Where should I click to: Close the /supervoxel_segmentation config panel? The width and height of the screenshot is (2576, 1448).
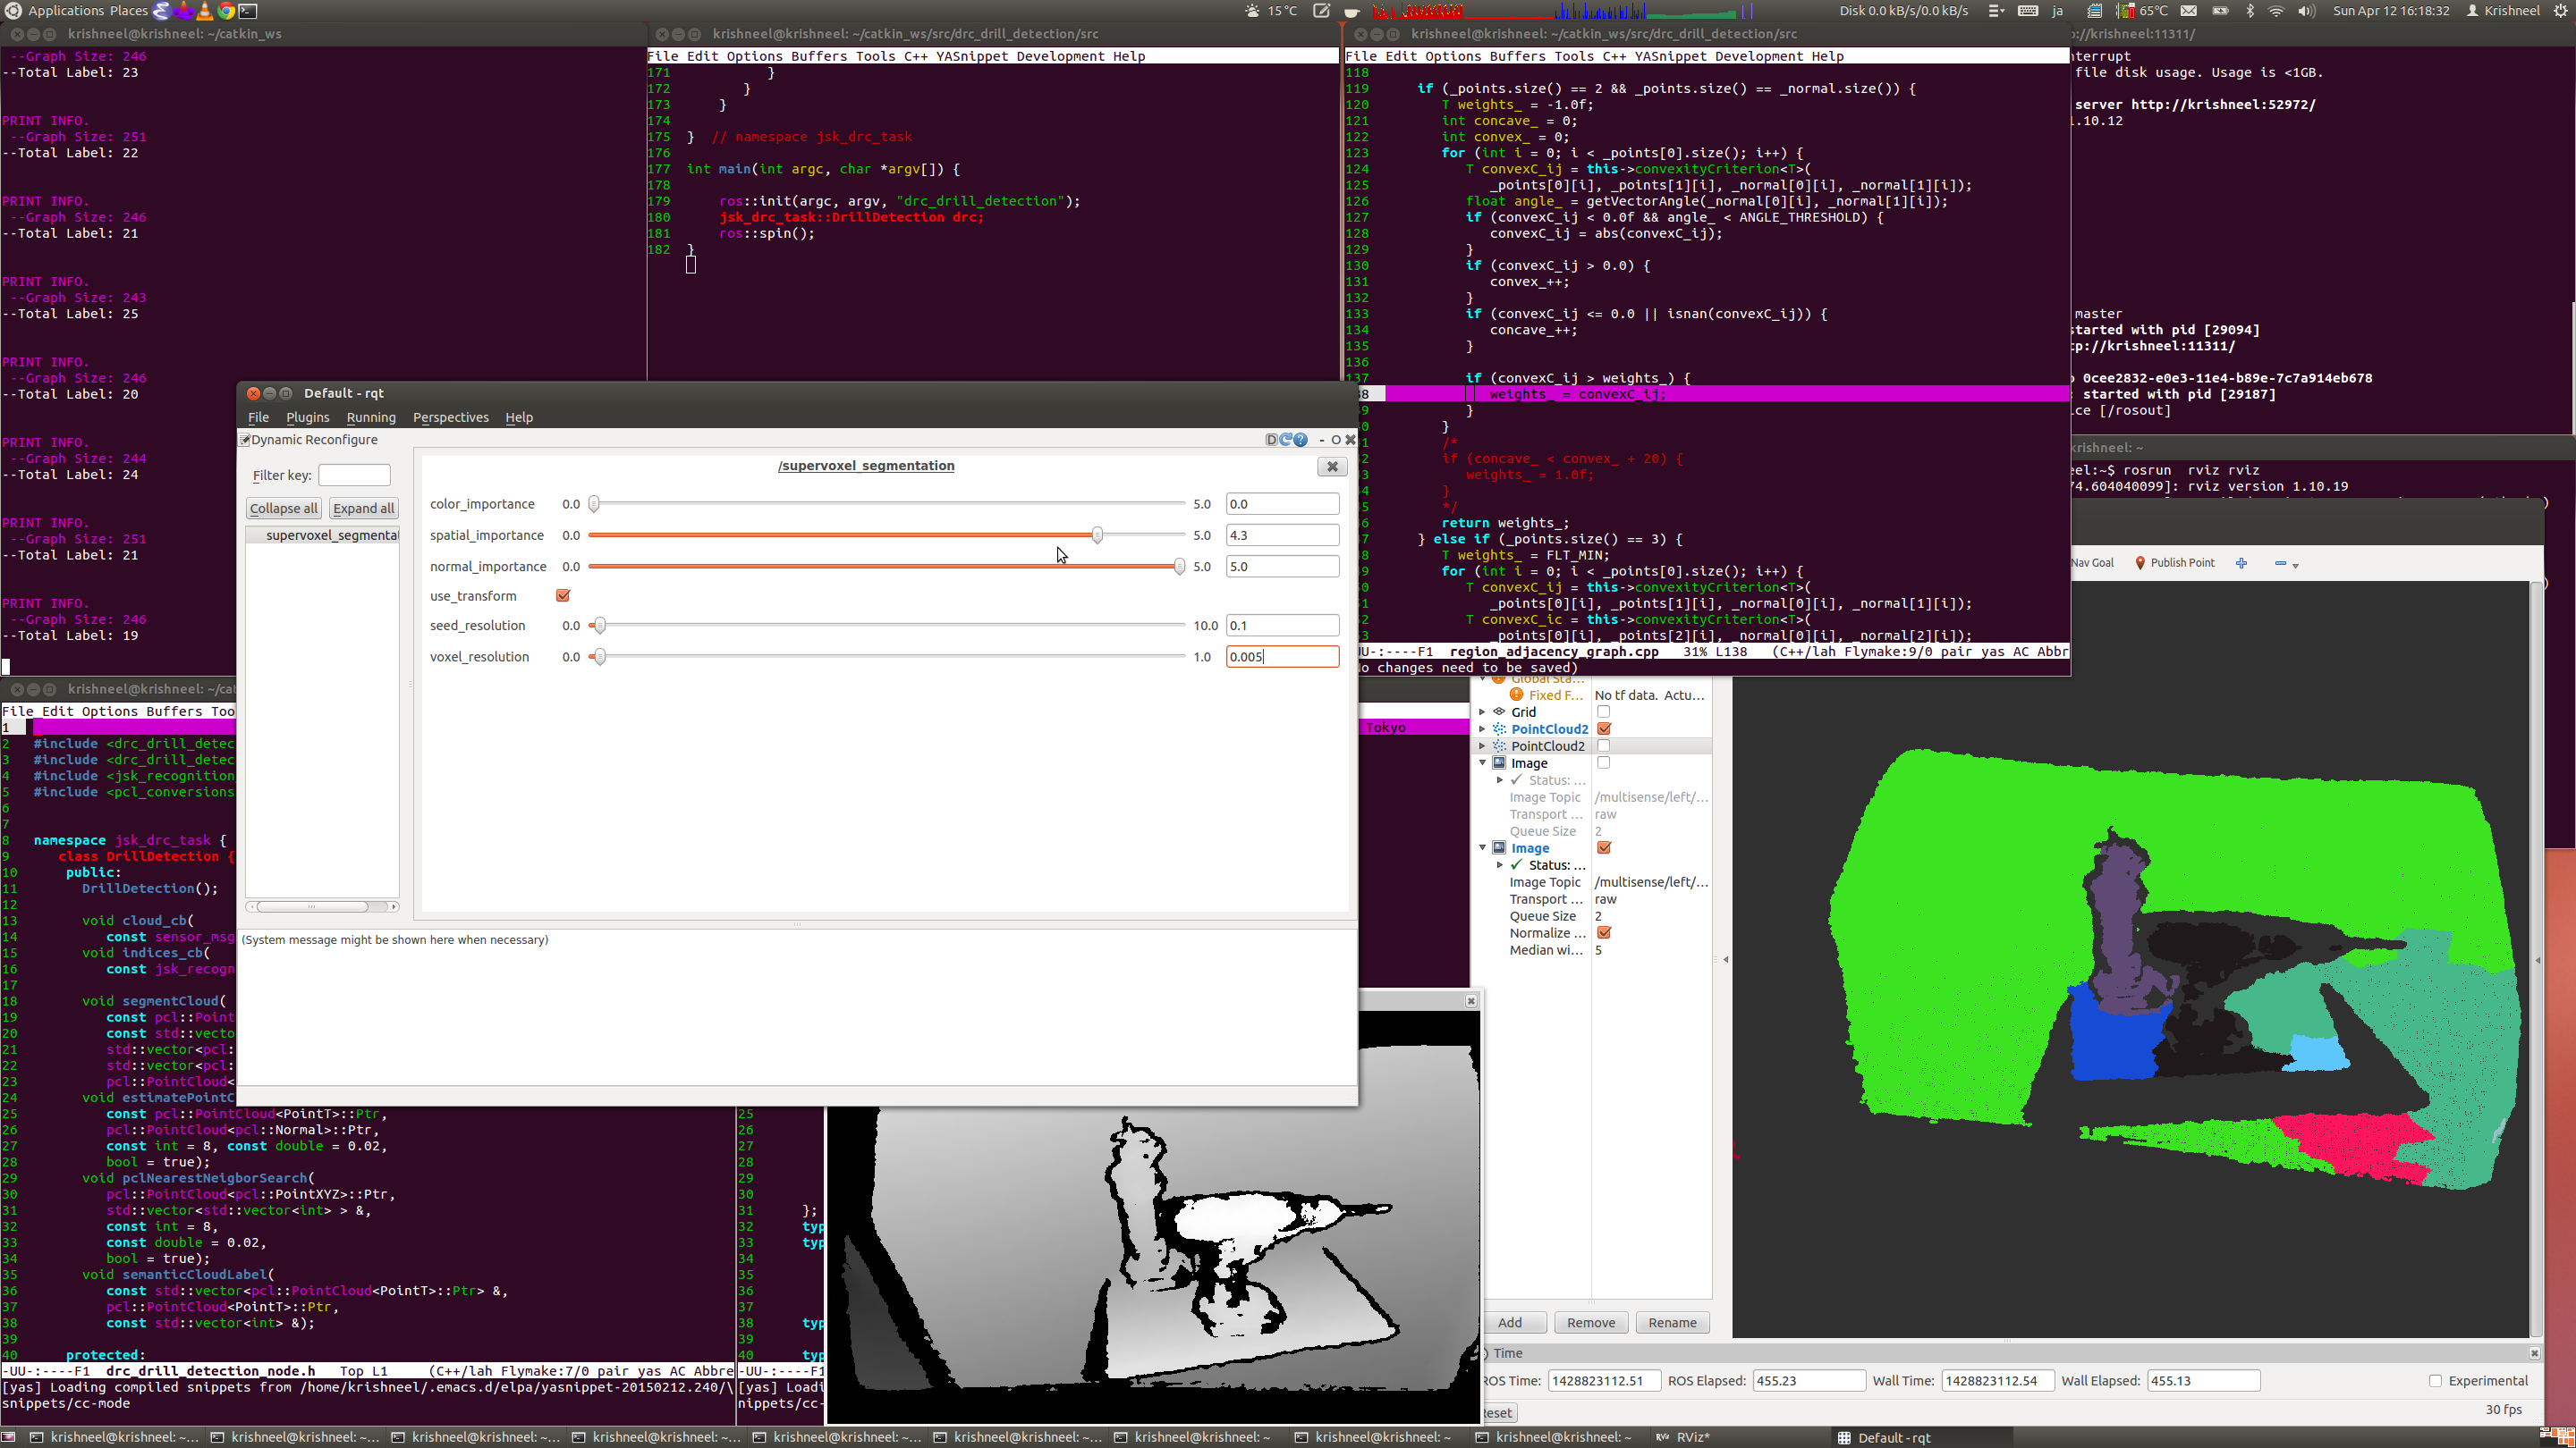(1332, 467)
